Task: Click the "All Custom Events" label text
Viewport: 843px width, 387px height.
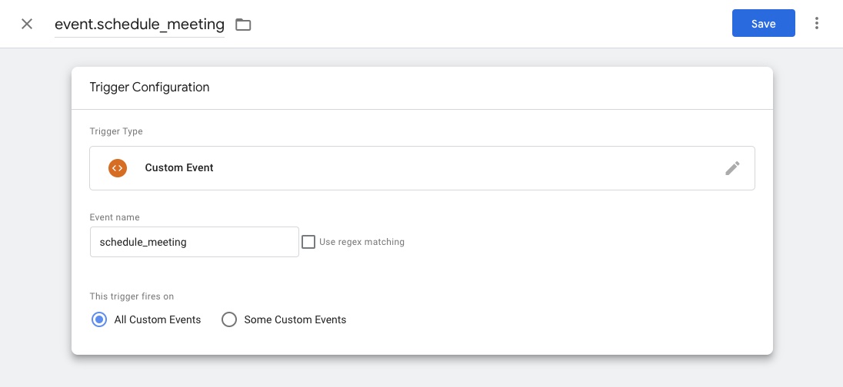Action: click(158, 319)
